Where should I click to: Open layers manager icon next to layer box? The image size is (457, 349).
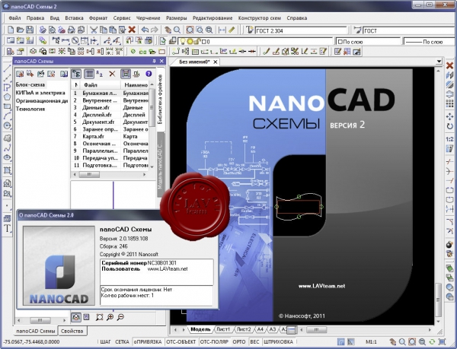pyautogui.click(x=173, y=41)
